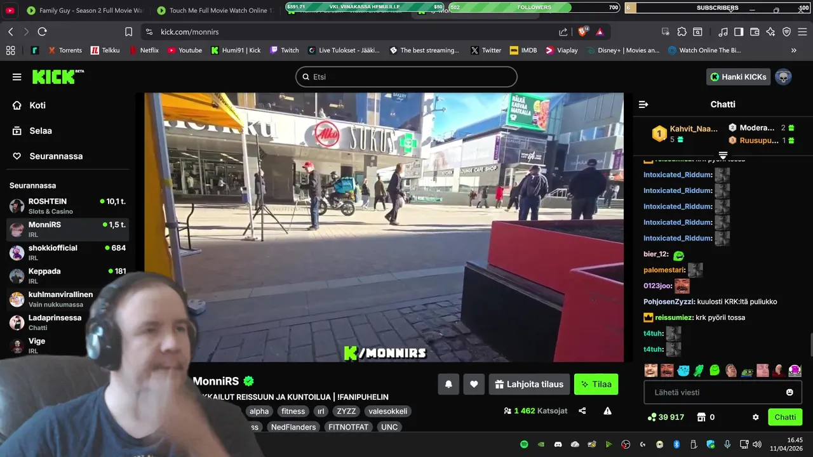Open the media playlist music note icon
Screen dimensions: 813x457
pos(723,32)
